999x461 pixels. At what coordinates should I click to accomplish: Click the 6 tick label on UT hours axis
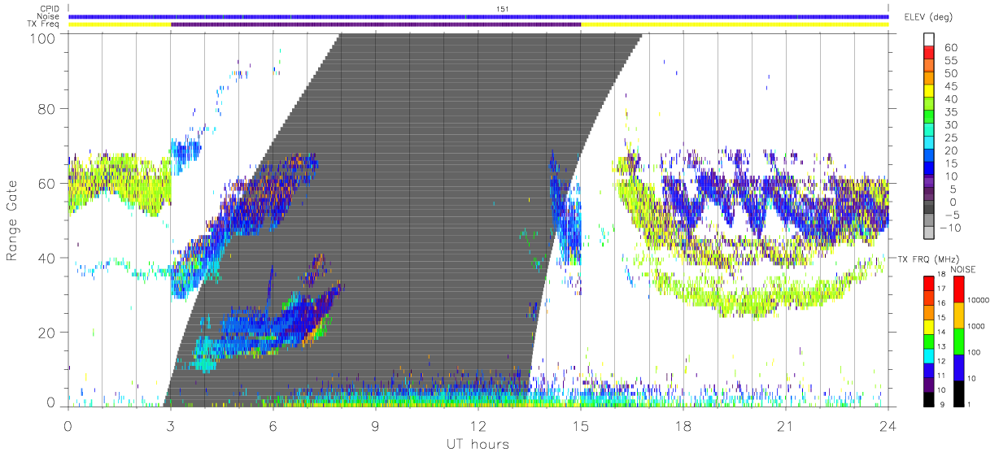click(x=273, y=425)
